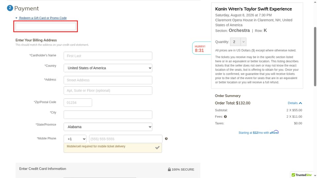Open the +1 phone country code dropdown
This screenshot has height=178, width=317.
point(75,139)
